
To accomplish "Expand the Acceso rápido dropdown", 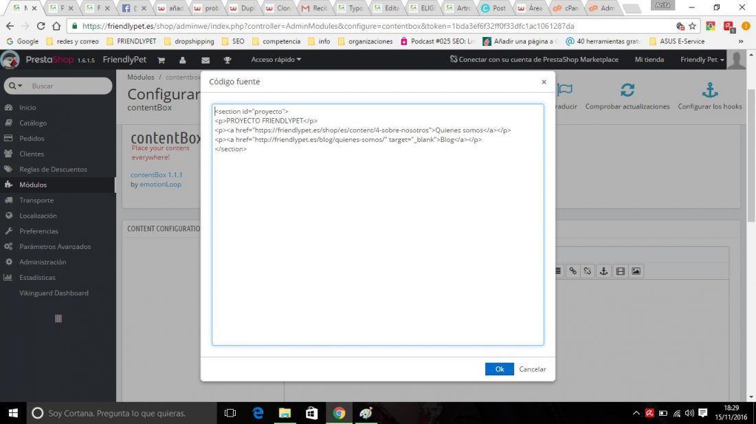I will (x=276, y=60).
